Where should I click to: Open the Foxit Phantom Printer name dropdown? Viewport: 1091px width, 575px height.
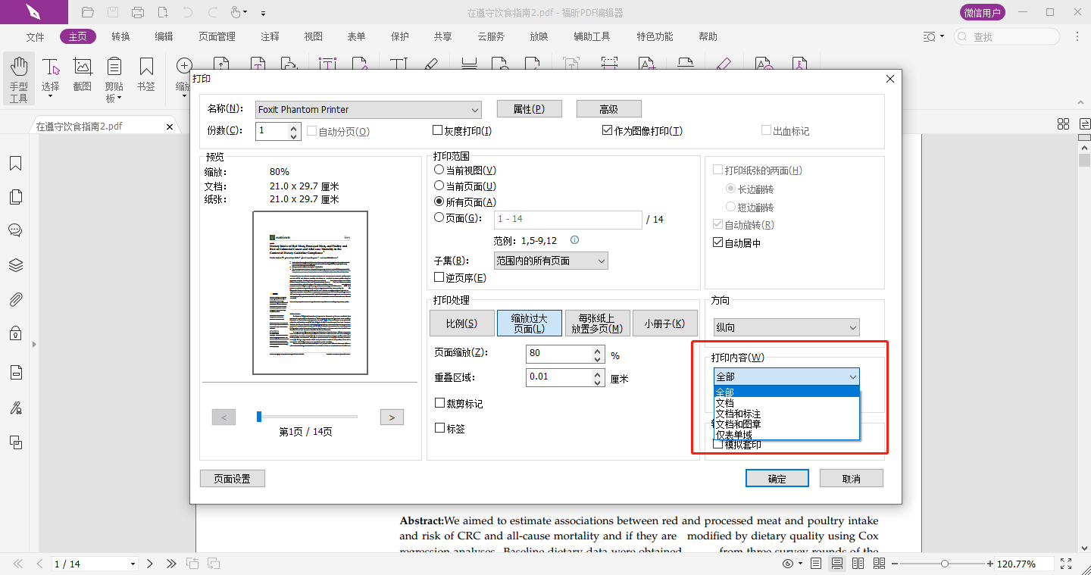pyautogui.click(x=475, y=109)
